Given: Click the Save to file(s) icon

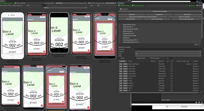Looking at the screenshot, I should tap(16, 3).
